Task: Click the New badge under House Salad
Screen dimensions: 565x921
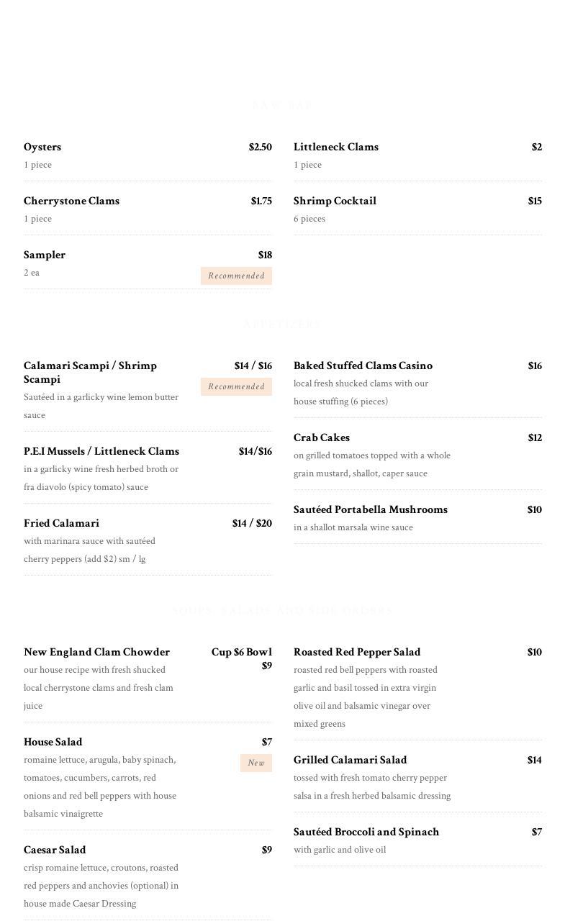Action: click(256, 763)
